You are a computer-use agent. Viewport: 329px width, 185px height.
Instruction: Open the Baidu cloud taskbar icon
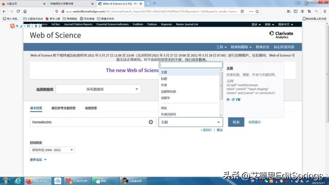coord(58,181)
